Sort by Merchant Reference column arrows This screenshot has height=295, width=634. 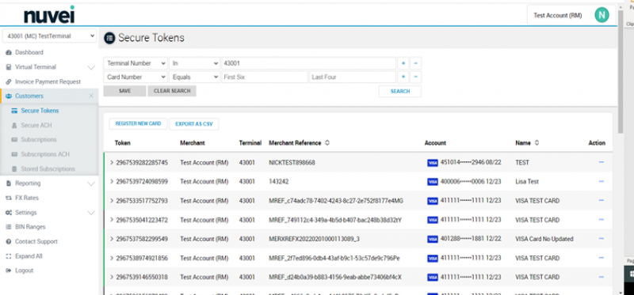pyautogui.click(x=327, y=143)
